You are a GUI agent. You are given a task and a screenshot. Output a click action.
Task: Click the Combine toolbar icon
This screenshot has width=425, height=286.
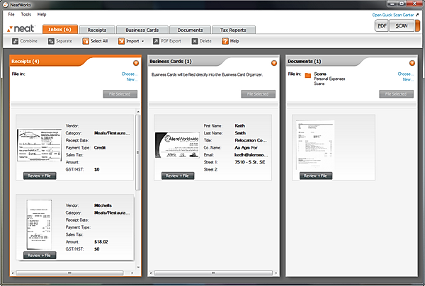tap(15, 41)
